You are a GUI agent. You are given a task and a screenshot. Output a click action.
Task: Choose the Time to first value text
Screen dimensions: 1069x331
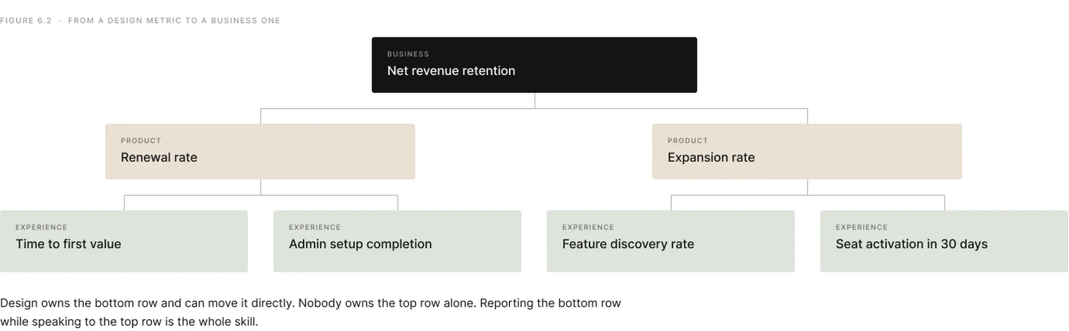(68, 244)
